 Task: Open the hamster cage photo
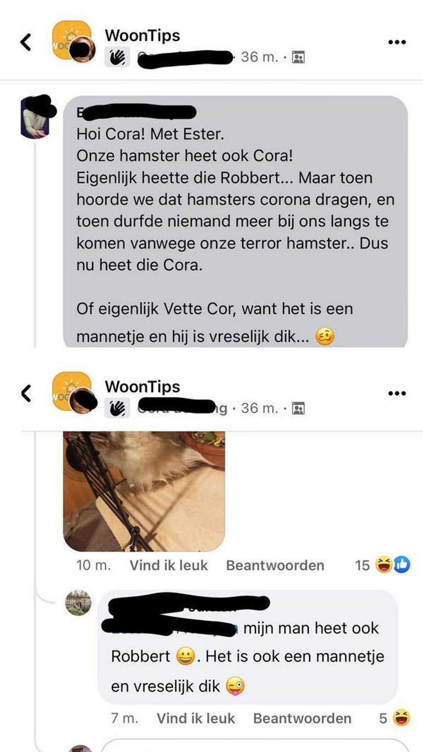pyautogui.click(x=144, y=491)
